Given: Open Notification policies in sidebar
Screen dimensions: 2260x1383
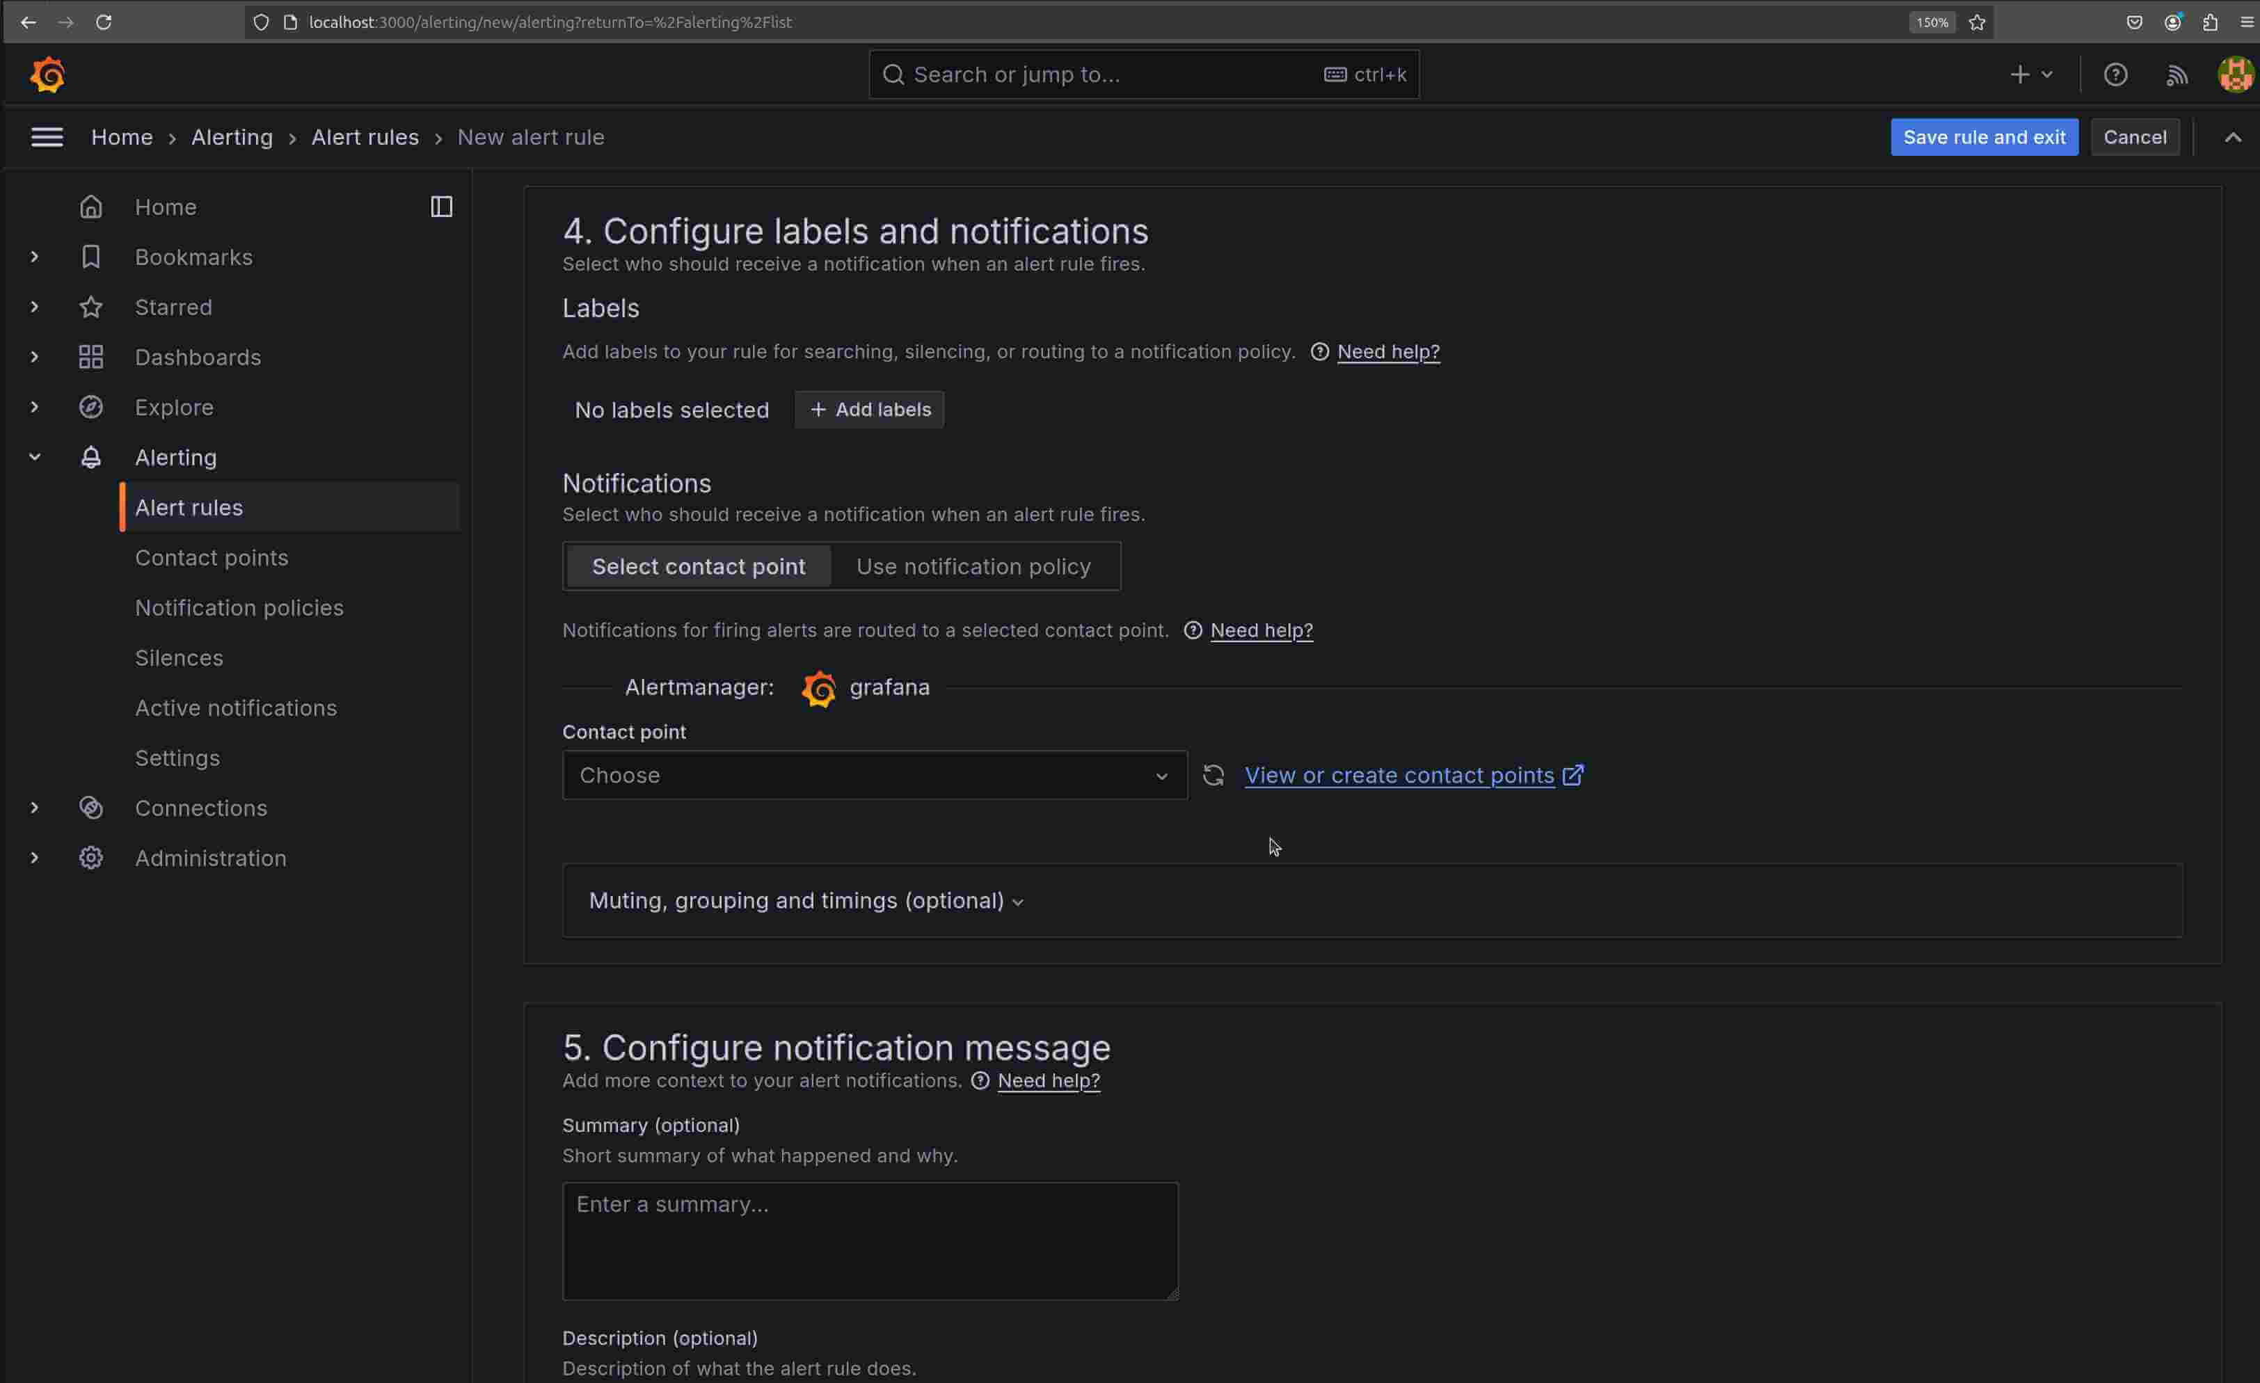Looking at the screenshot, I should [x=239, y=607].
